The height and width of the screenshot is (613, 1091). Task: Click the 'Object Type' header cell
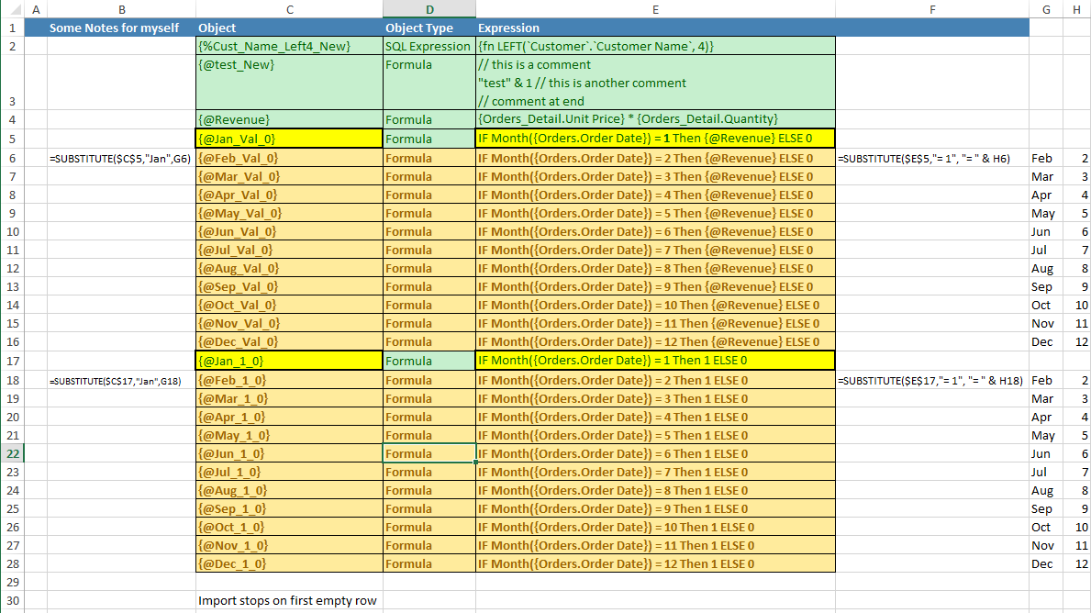[x=429, y=28]
